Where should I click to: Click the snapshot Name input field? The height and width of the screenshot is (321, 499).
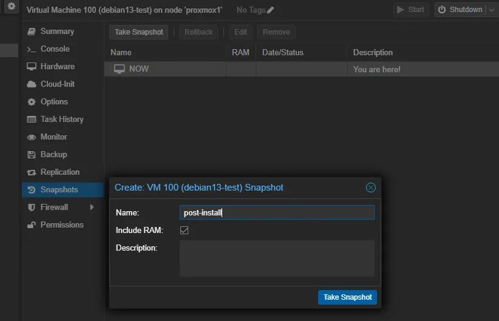tap(277, 212)
